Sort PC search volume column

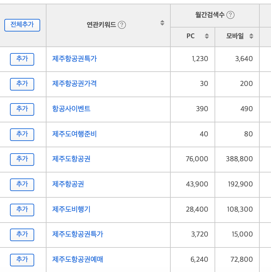coord(207,36)
